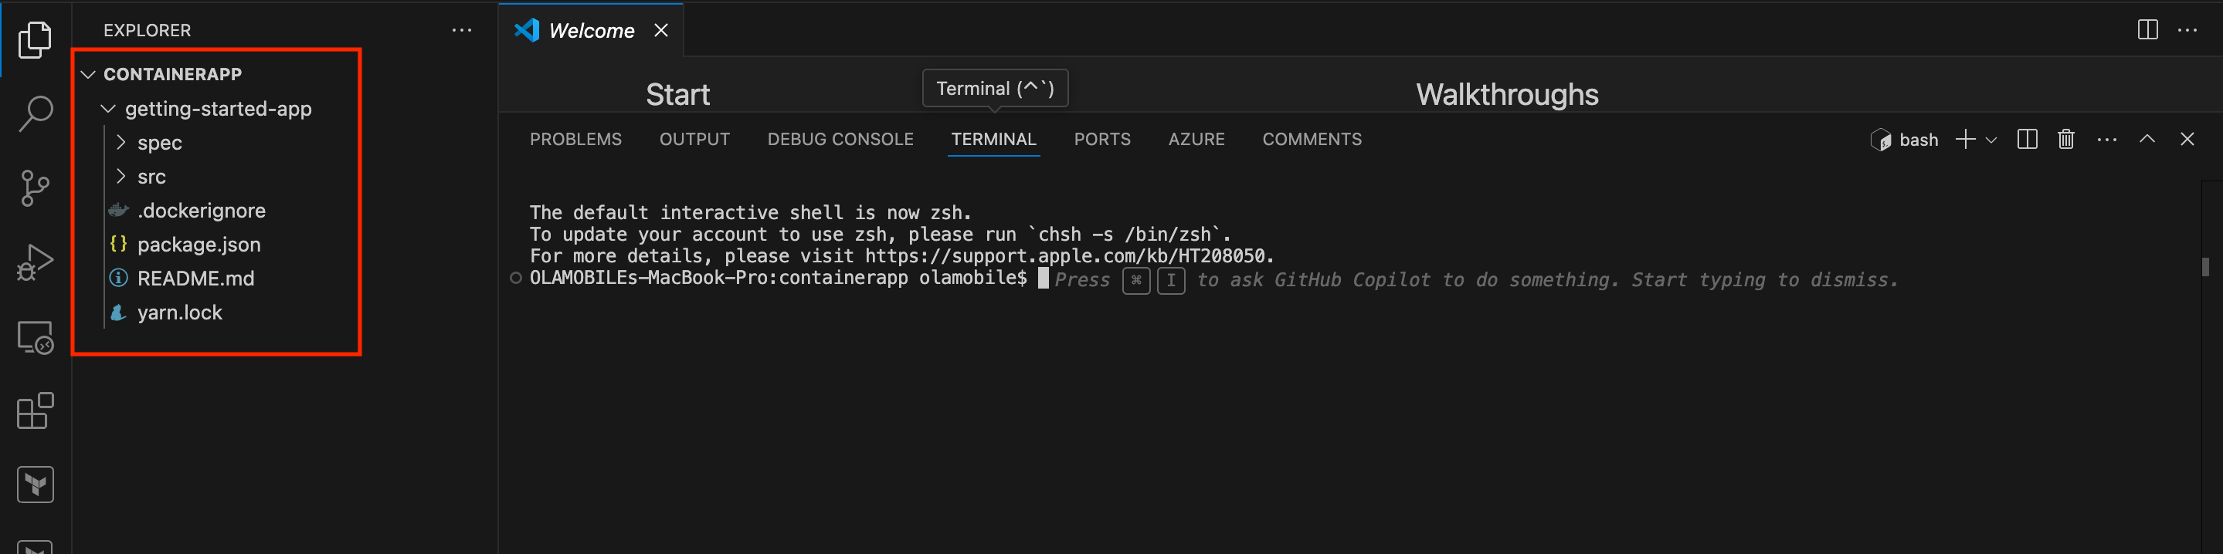
Task: Split the editor to the right
Action: point(2148,30)
